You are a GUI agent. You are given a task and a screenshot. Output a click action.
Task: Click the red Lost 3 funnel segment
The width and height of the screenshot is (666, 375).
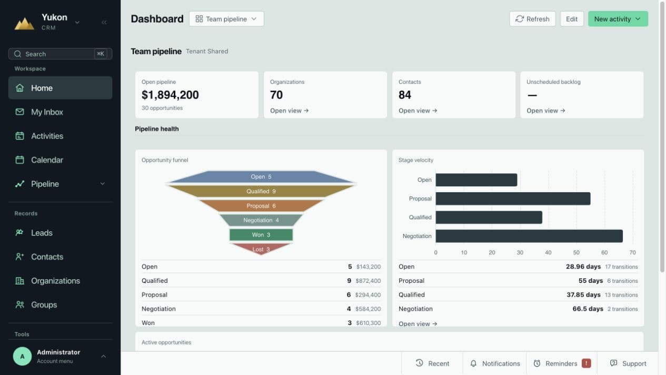pos(261,249)
